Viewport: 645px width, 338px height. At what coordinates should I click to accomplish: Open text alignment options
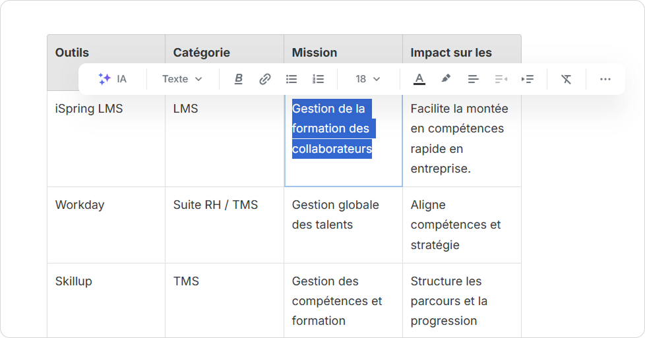(x=473, y=79)
